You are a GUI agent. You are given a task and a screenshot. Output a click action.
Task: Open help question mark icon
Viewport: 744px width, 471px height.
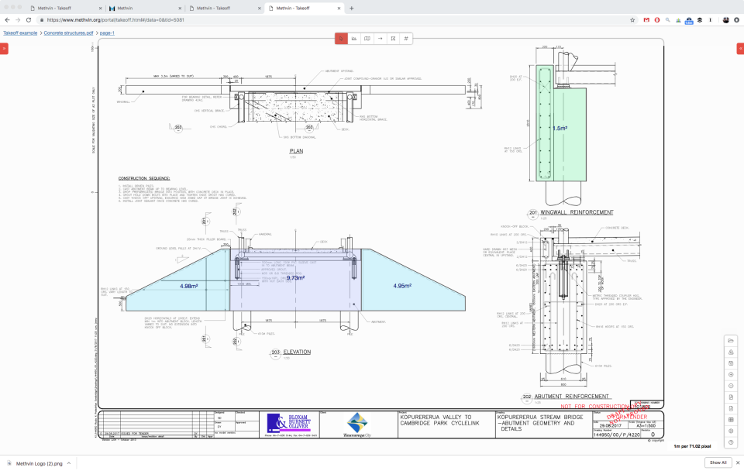pyautogui.click(x=731, y=442)
